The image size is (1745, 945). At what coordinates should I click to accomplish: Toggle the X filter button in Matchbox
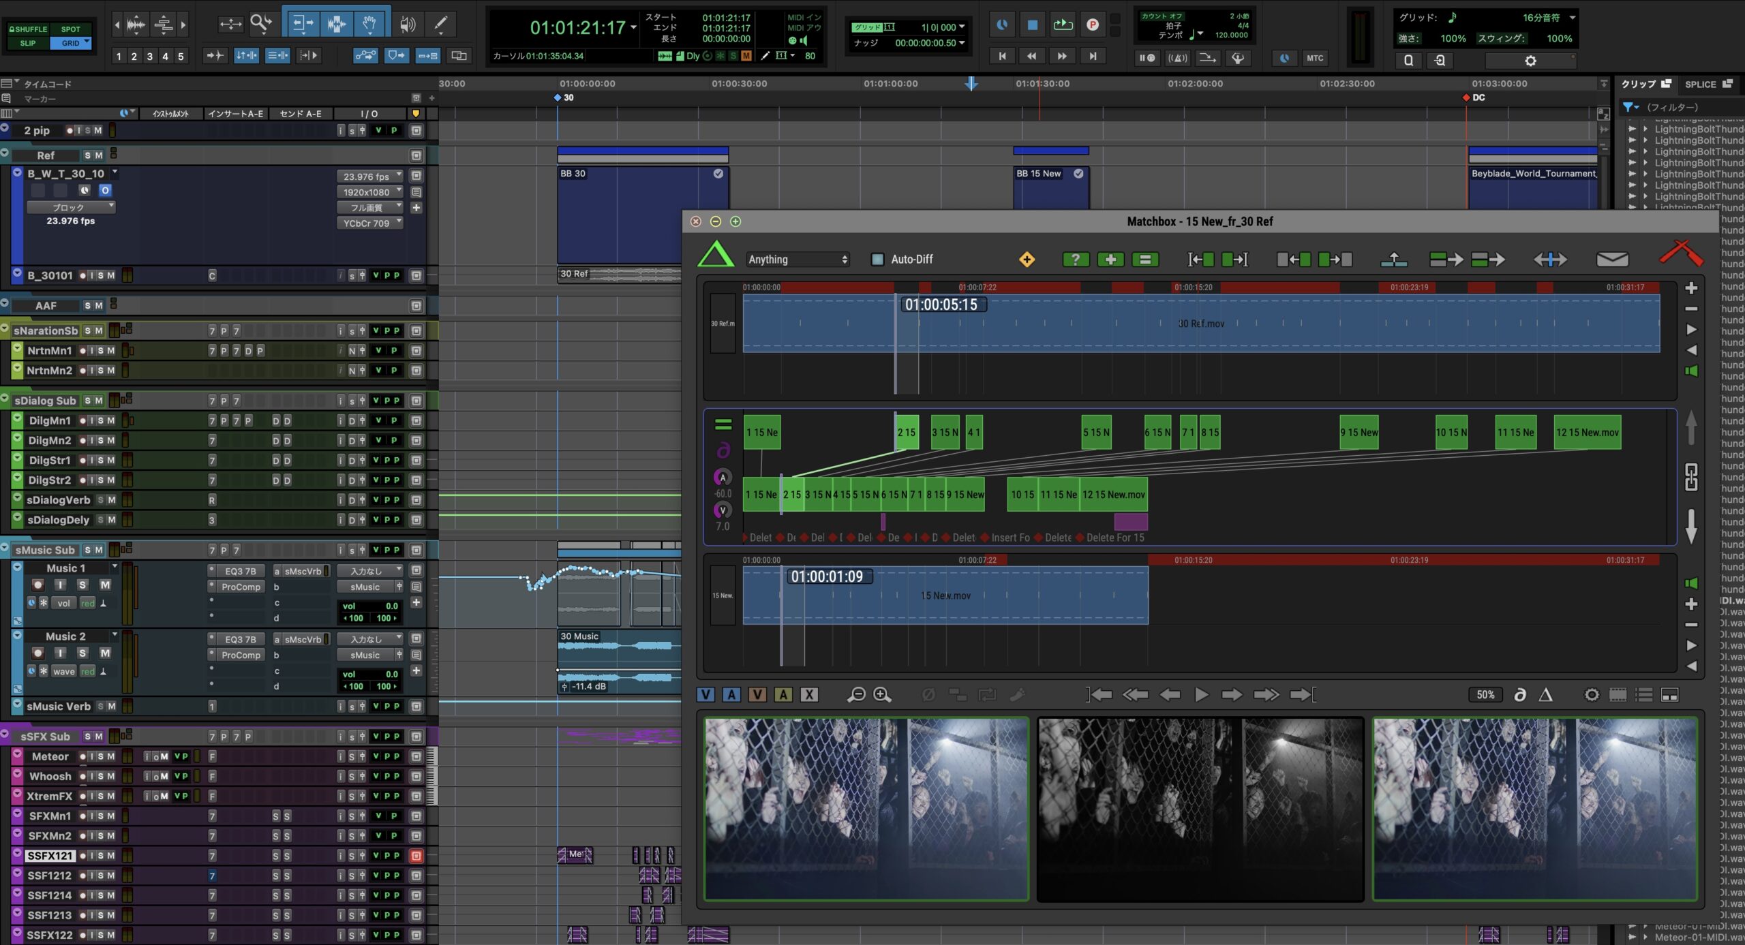(809, 695)
